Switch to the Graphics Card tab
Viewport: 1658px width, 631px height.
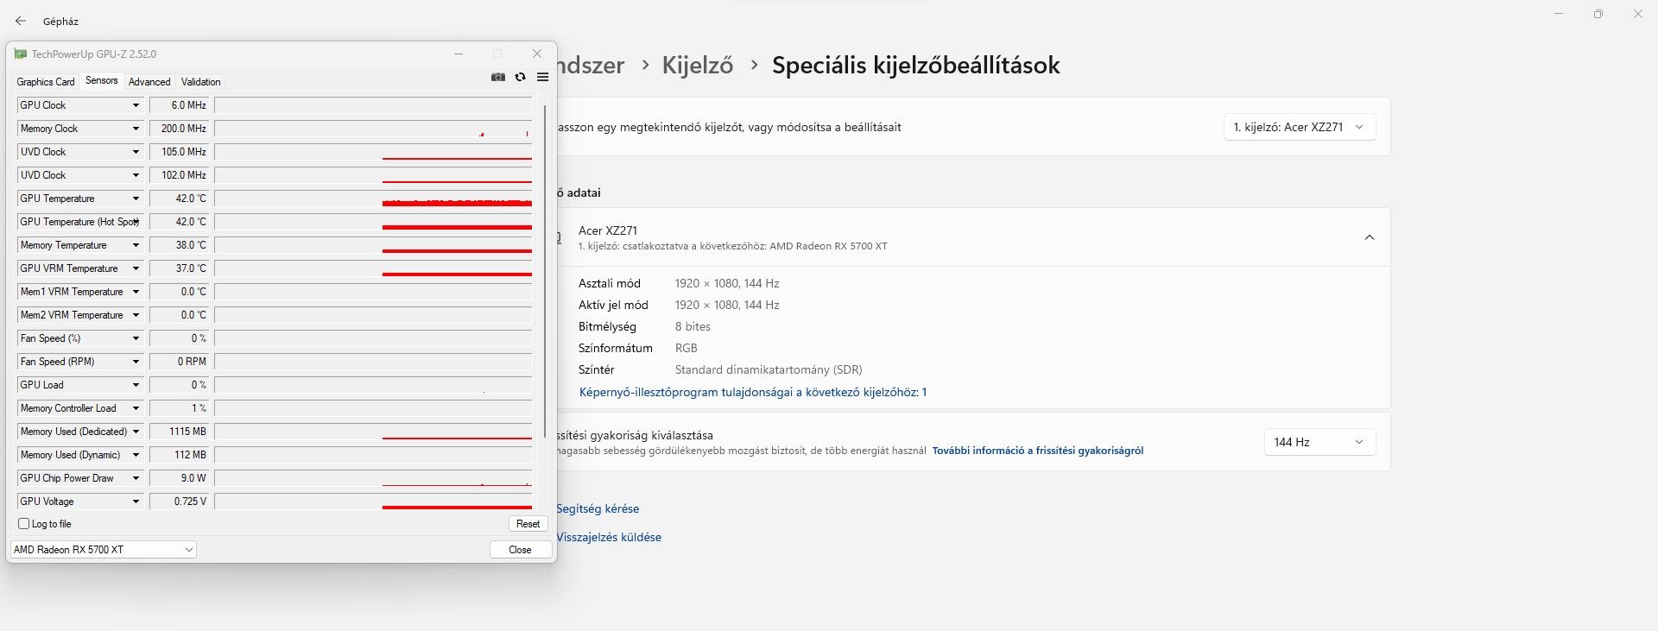point(46,82)
